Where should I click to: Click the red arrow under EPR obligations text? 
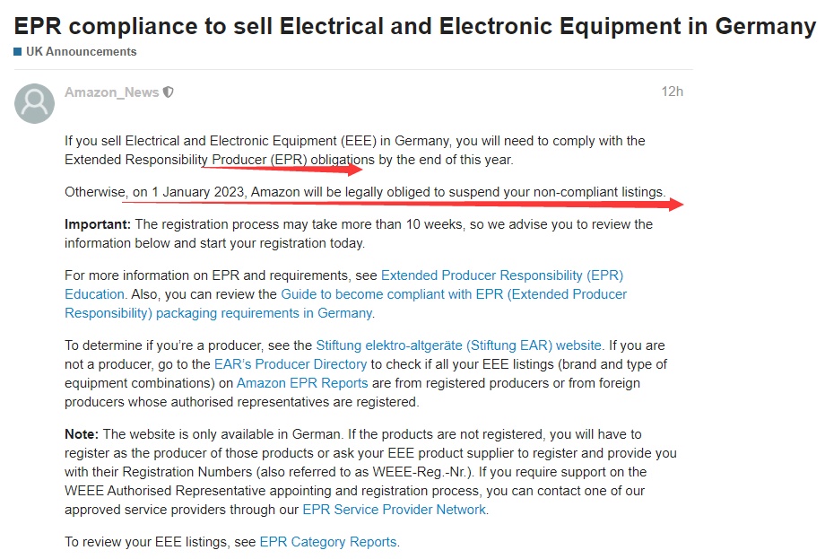pos(282,169)
